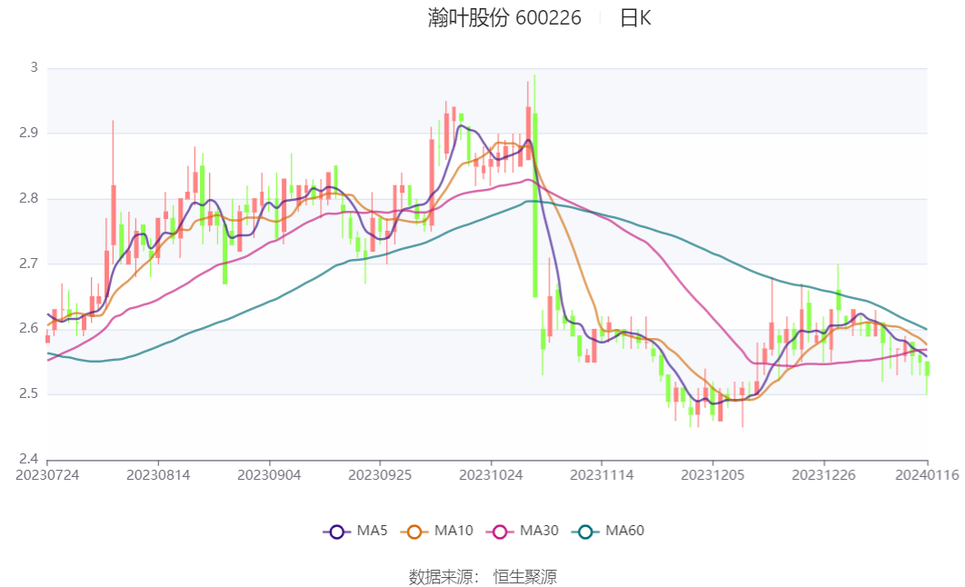Image resolution: width=965 pixels, height=587 pixels.
Task: Select x-axis date label 20231226
Action: [823, 475]
